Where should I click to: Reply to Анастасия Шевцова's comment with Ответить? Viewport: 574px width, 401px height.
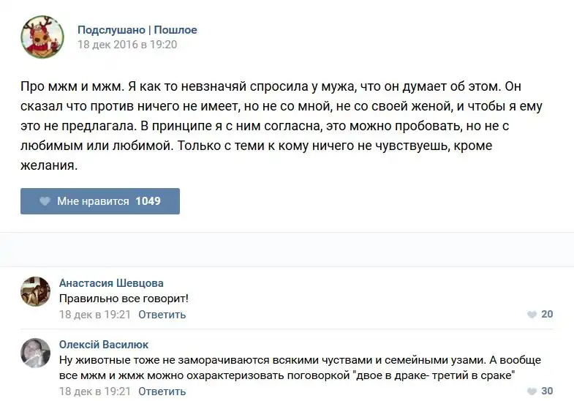162,315
